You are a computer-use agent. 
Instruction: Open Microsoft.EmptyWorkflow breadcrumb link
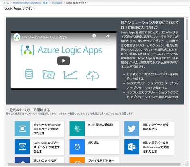30,3
